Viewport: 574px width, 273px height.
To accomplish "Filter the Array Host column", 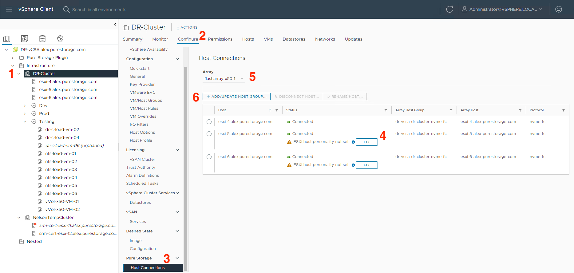I will pos(520,110).
